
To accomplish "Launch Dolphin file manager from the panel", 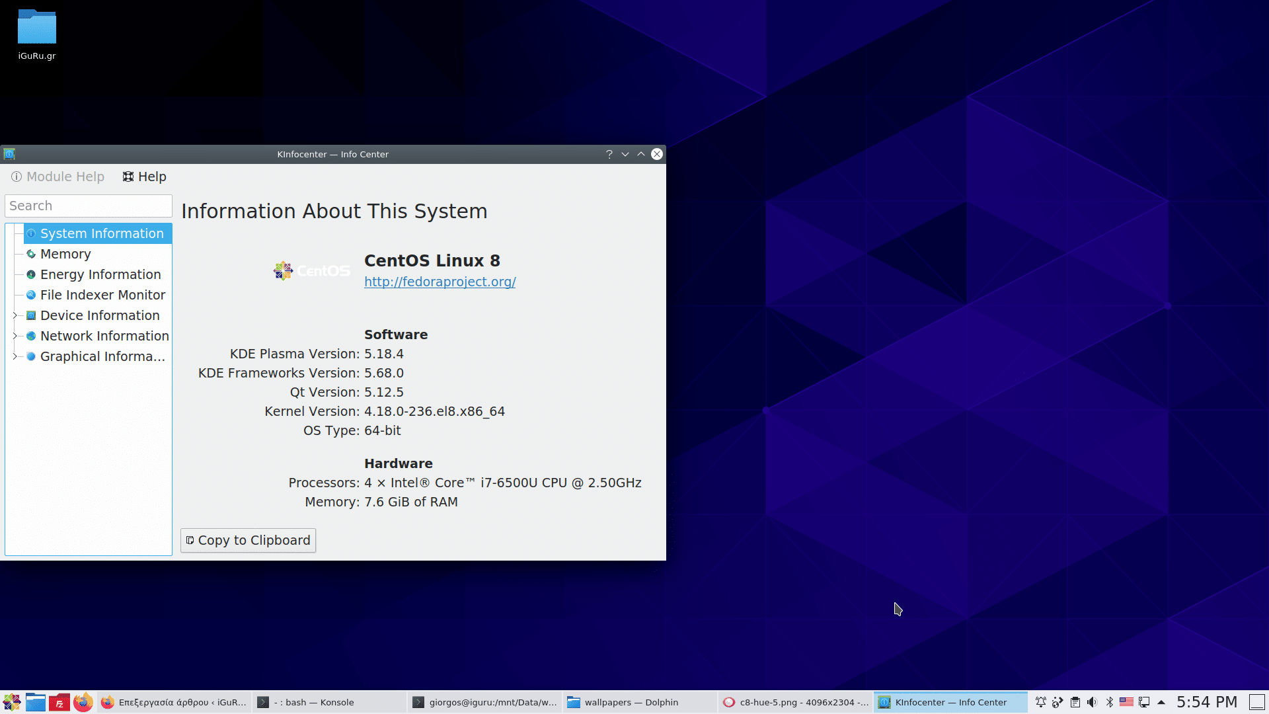I will pos(36,702).
